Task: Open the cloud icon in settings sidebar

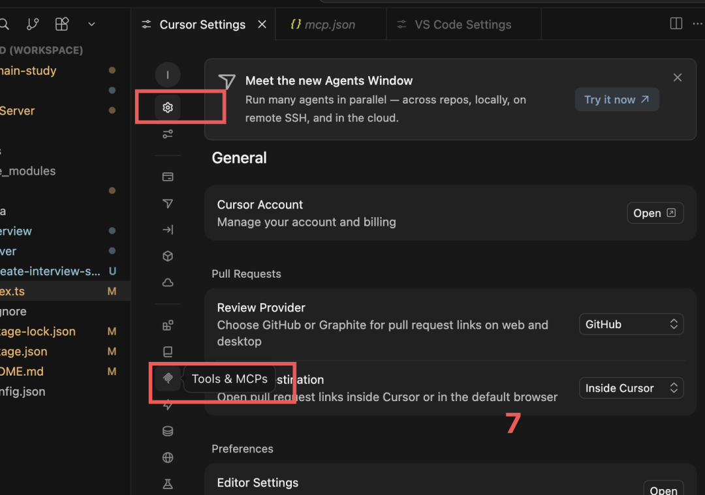Action: pos(168,282)
